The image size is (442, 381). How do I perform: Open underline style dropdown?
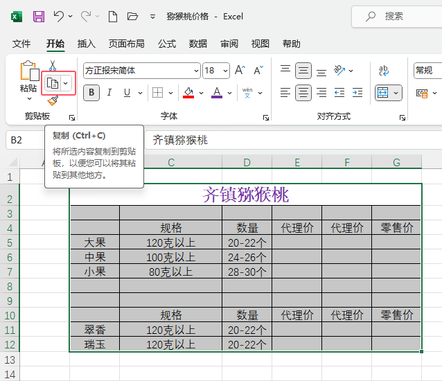(140, 93)
